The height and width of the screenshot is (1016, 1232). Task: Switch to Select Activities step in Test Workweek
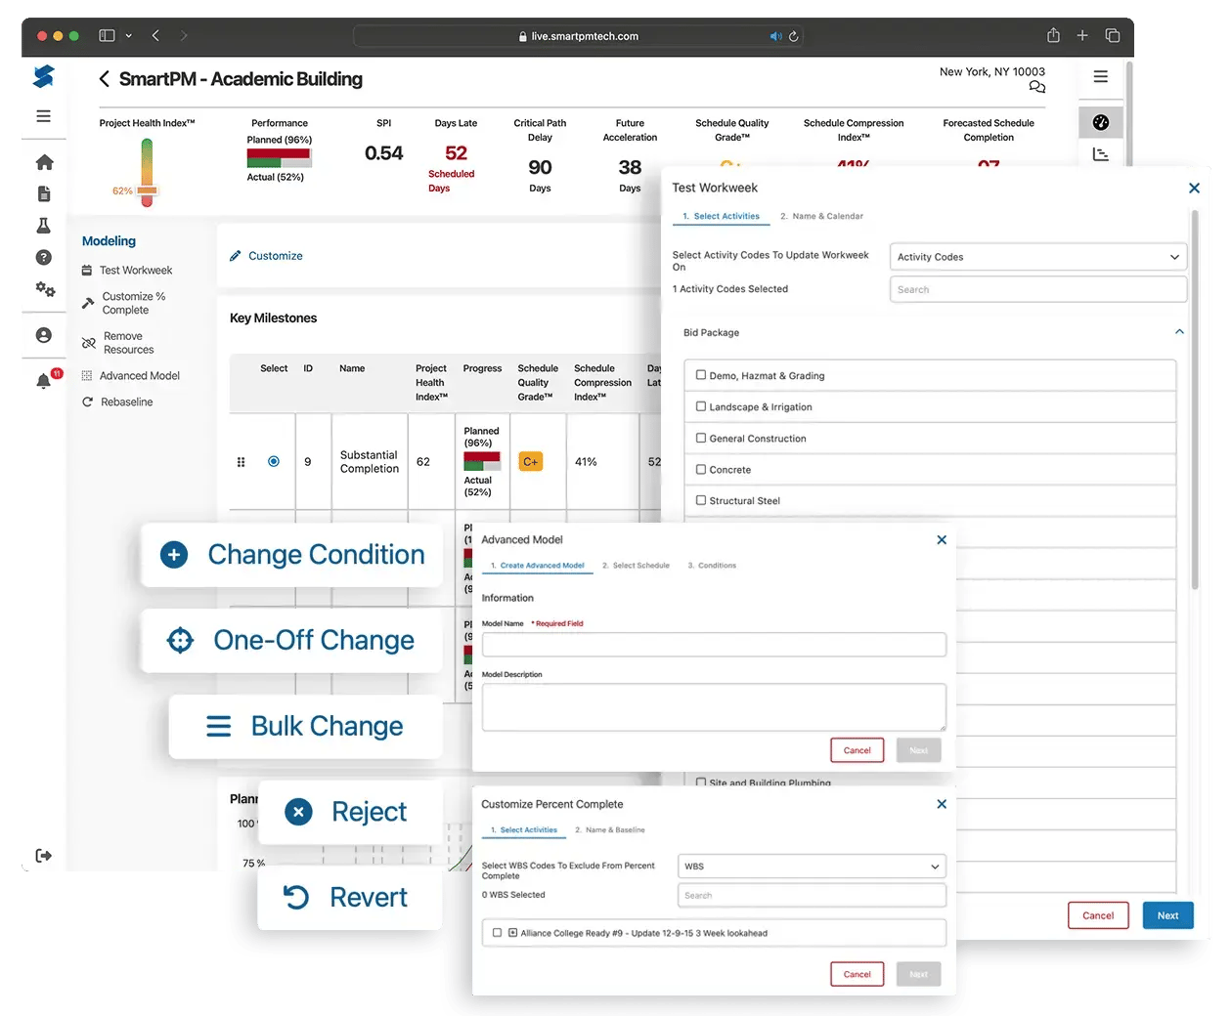click(x=721, y=217)
